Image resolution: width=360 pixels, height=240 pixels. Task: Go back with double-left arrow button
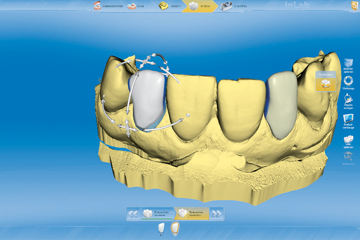point(134,214)
